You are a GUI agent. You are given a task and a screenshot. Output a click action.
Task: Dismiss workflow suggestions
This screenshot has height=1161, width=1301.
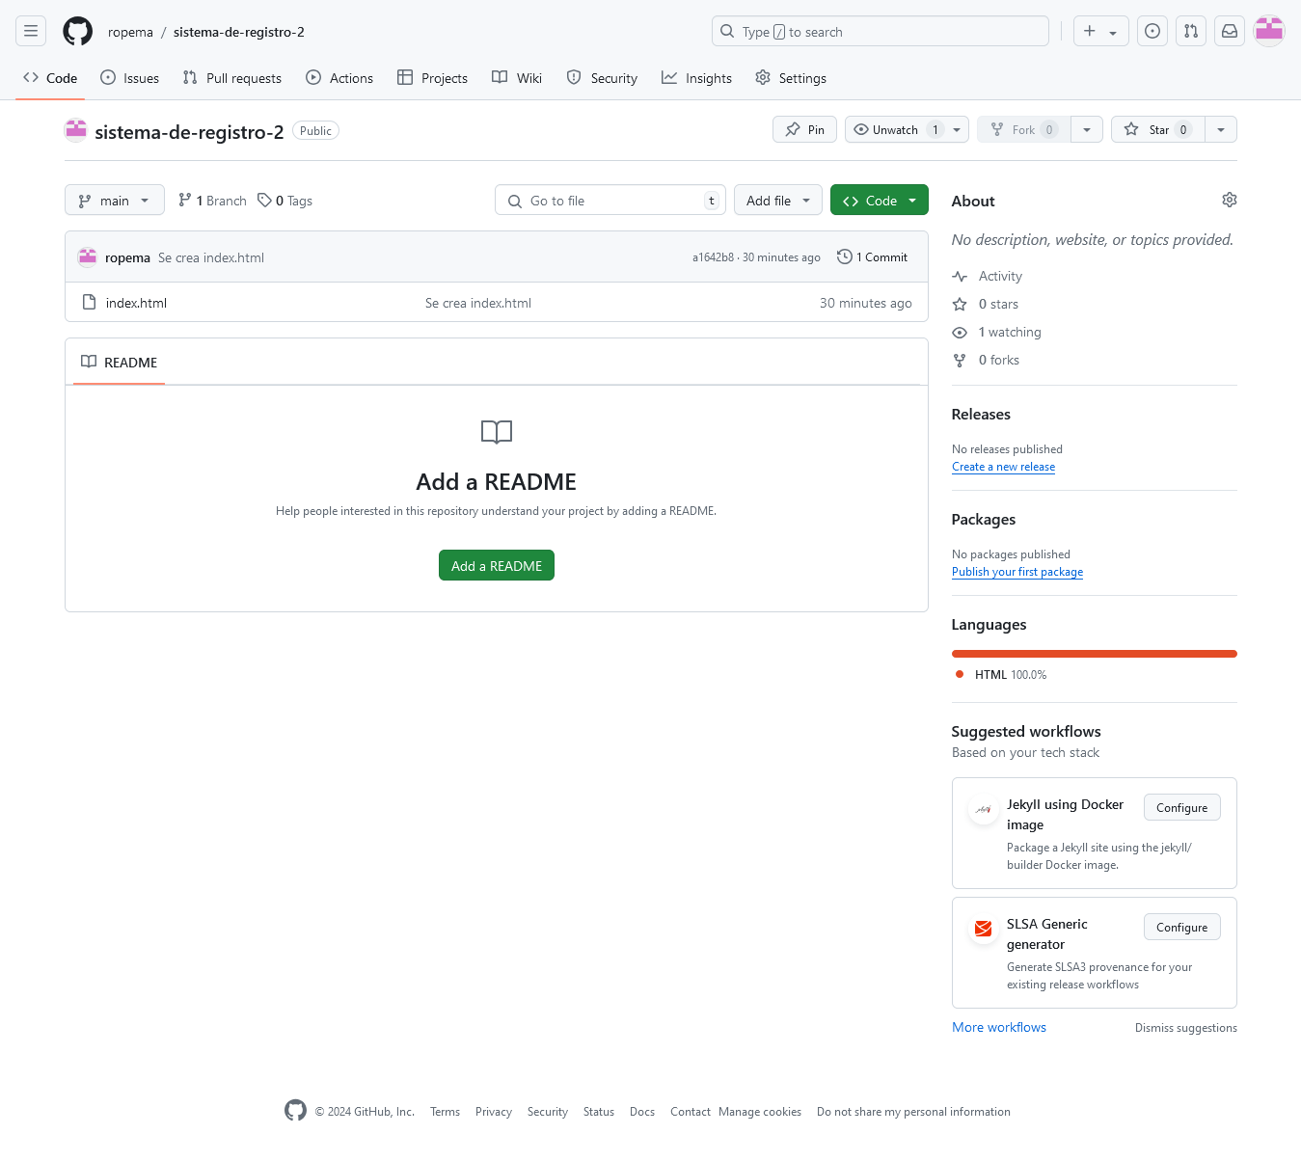(x=1186, y=1028)
